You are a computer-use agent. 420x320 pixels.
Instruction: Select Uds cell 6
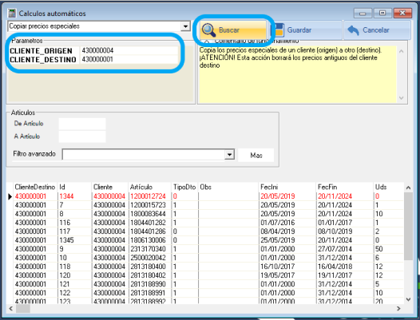click(x=388, y=258)
